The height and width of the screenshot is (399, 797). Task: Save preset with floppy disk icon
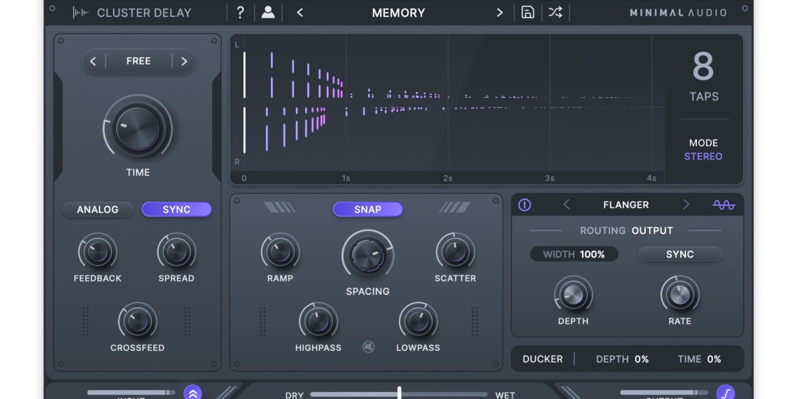[x=528, y=13]
